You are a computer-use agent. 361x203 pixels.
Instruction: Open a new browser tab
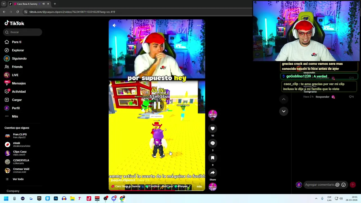[55, 4]
